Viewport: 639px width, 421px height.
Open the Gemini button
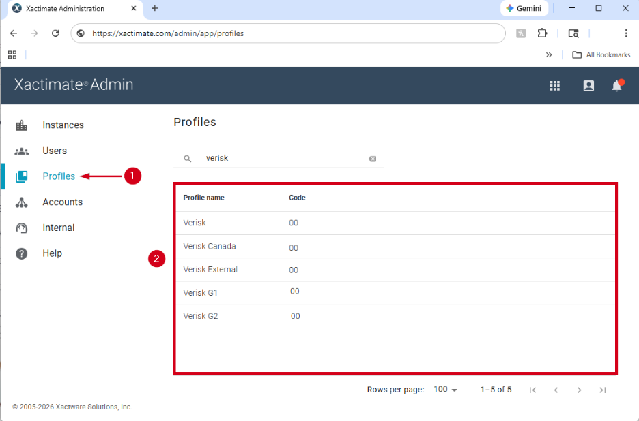(524, 8)
